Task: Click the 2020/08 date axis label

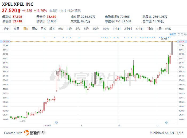Action: 48,125
